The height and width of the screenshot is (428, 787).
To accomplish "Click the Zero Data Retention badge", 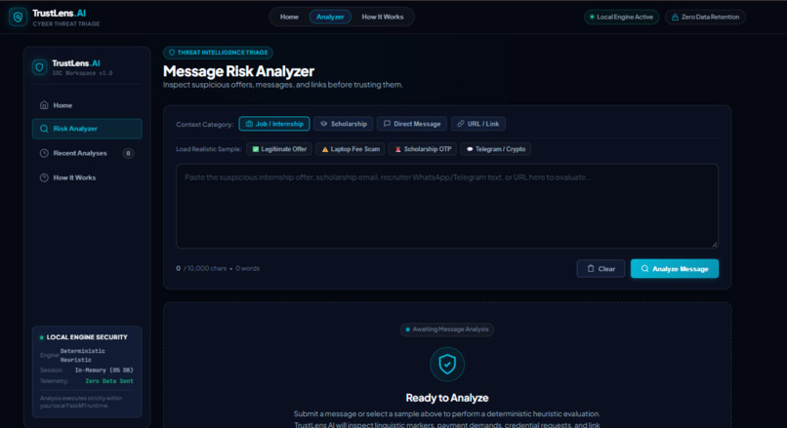I will click(x=705, y=17).
